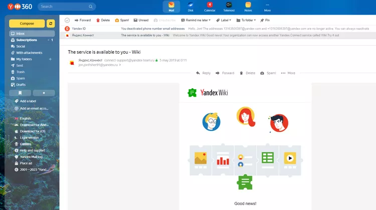Click Forward in top toolbar
The height and width of the screenshot is (210, 376).
(x=83, y=20)
